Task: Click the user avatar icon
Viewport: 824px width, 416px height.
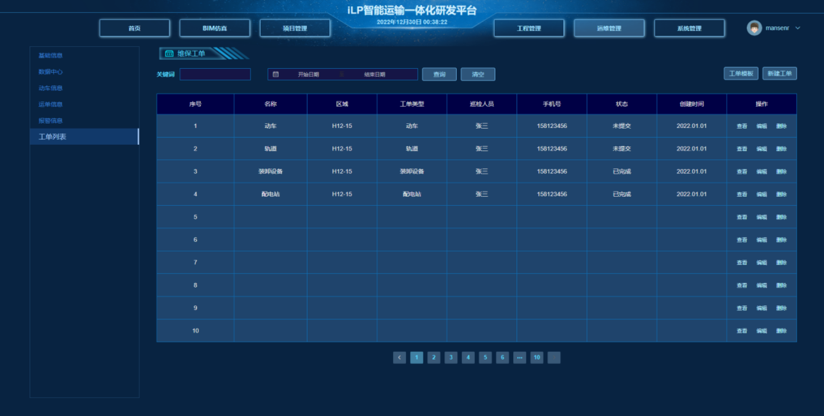Action: (754, 28)
